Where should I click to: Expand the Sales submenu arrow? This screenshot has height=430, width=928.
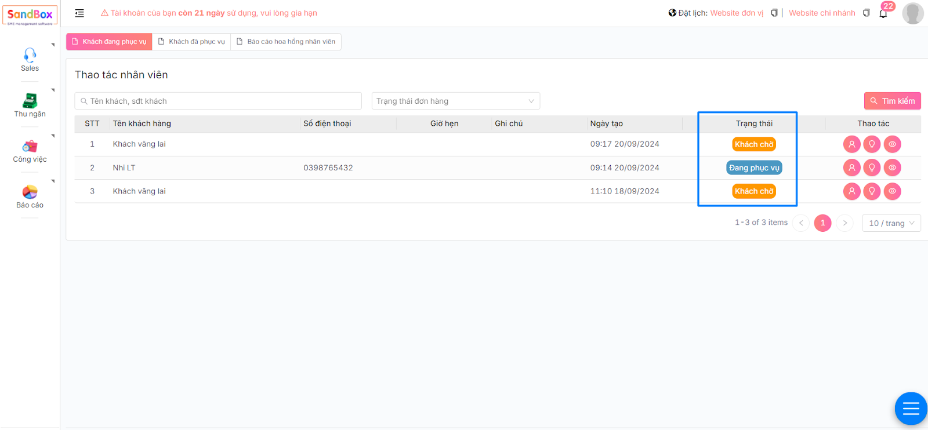pos(53,45)
